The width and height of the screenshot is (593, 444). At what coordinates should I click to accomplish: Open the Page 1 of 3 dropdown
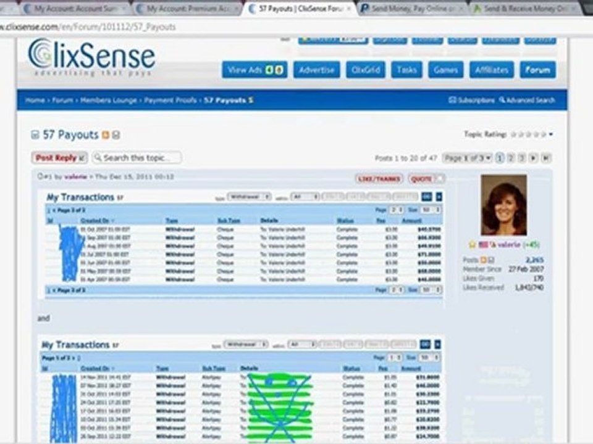[468, 158]
